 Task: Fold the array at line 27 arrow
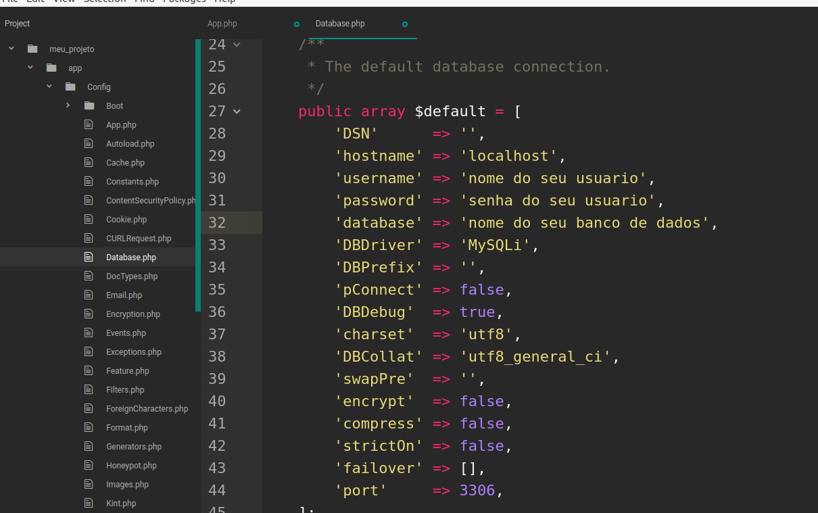(237, 111)
